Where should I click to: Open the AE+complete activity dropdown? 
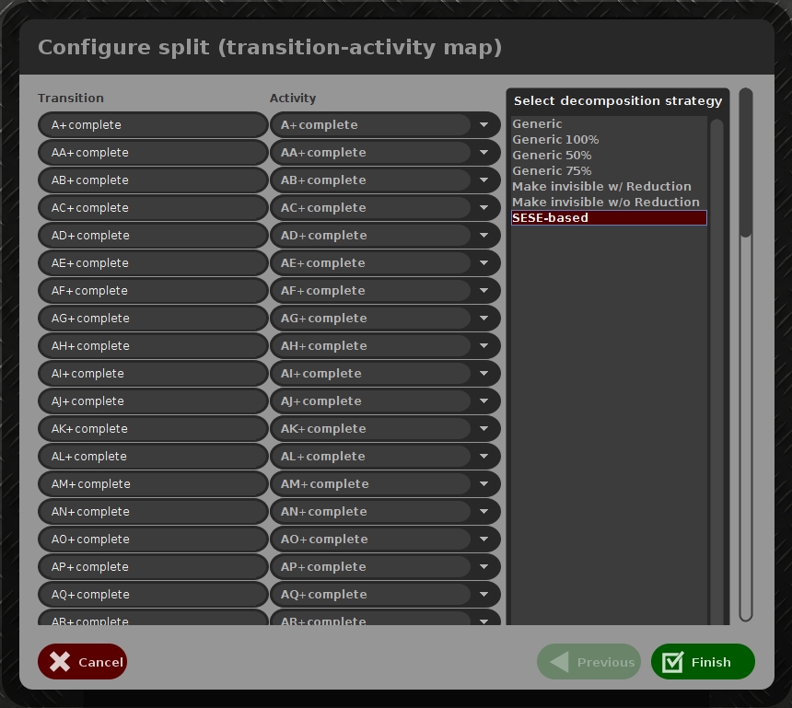coord(483,262)
